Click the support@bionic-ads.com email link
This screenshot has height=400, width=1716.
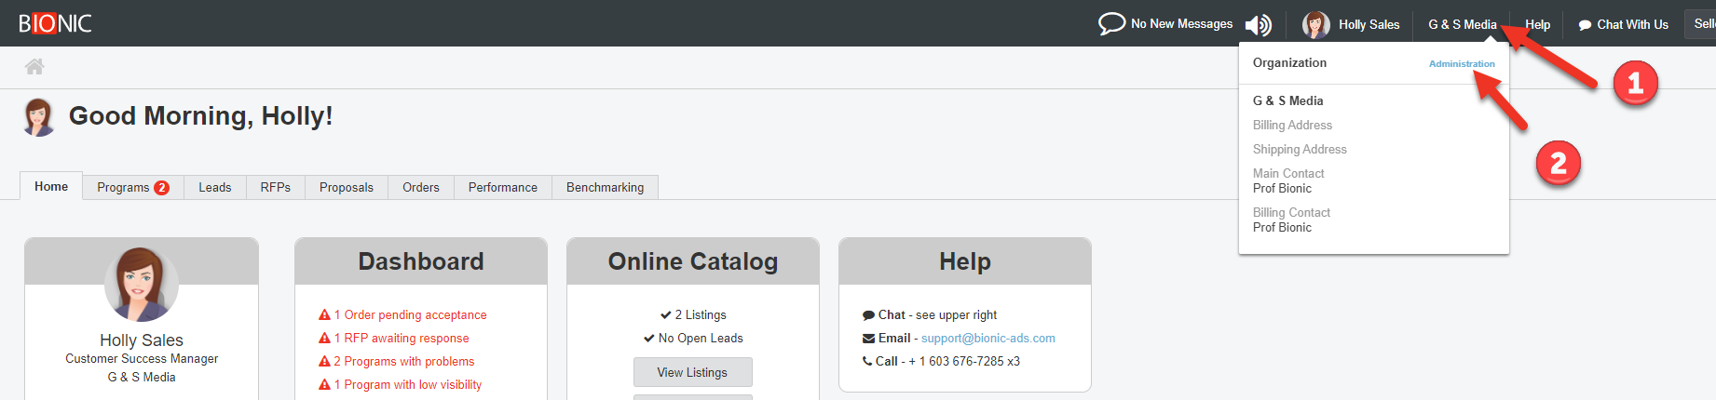[987, 339]
